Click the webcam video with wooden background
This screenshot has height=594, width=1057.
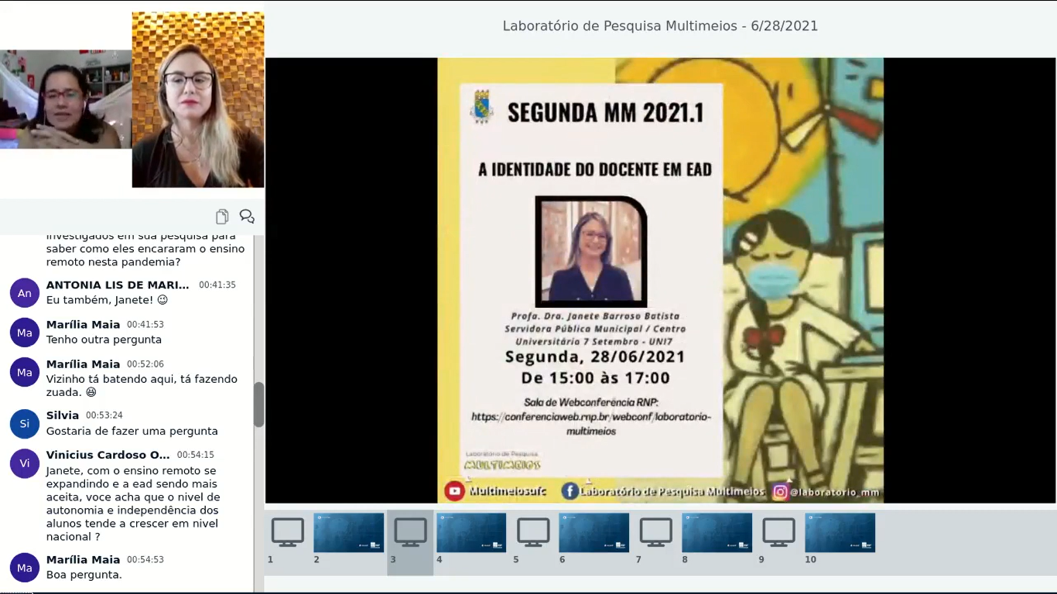pyautogui.click(x=198, y=100)
